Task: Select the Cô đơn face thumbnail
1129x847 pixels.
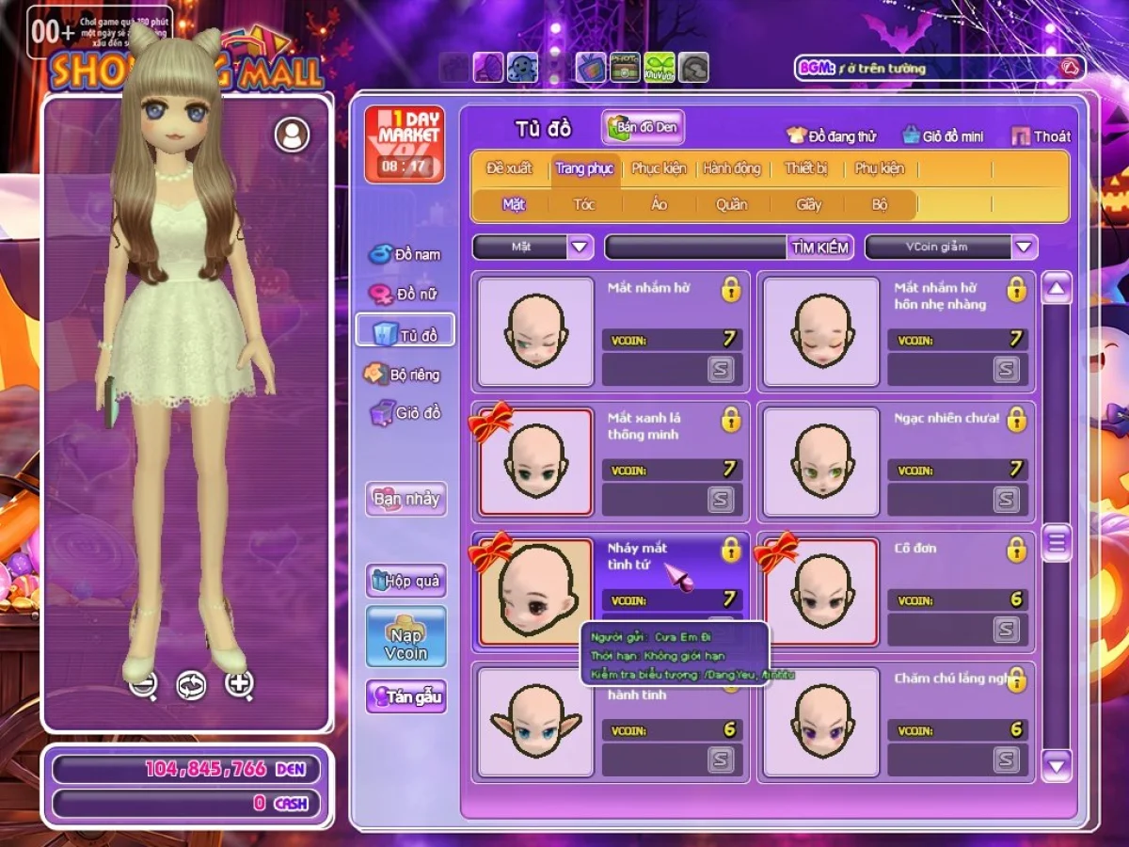Action: tap(820, 593)
